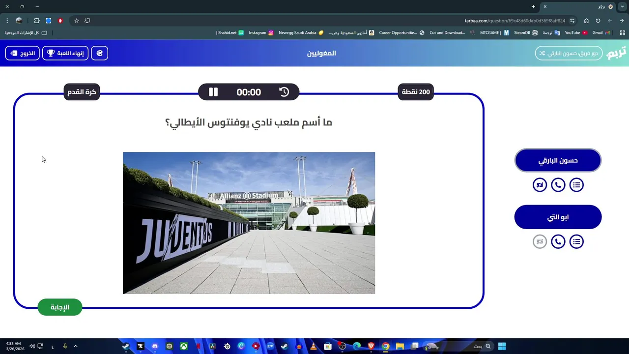Screen dimensions: 629x354
Task: Click the browser address bar URL
Action: pyautogui.click(x=515, y=21)
